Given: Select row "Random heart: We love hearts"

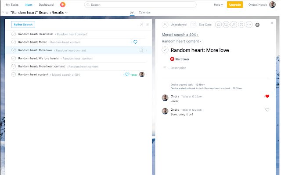Looking at the screenshot, I should point(78,58).
